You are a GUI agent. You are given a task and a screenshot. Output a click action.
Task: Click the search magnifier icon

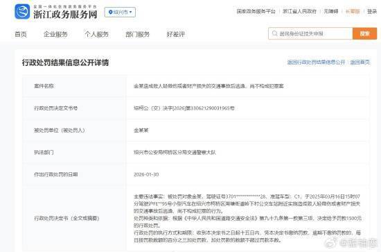[x=274, y=33]
